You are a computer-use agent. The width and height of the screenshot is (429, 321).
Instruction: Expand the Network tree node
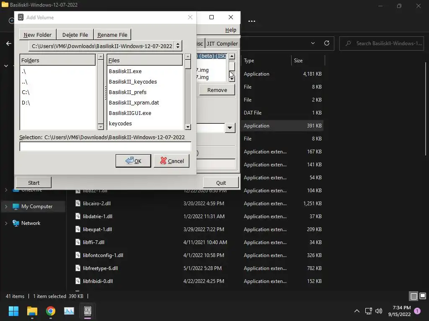[x=6, y=223]
